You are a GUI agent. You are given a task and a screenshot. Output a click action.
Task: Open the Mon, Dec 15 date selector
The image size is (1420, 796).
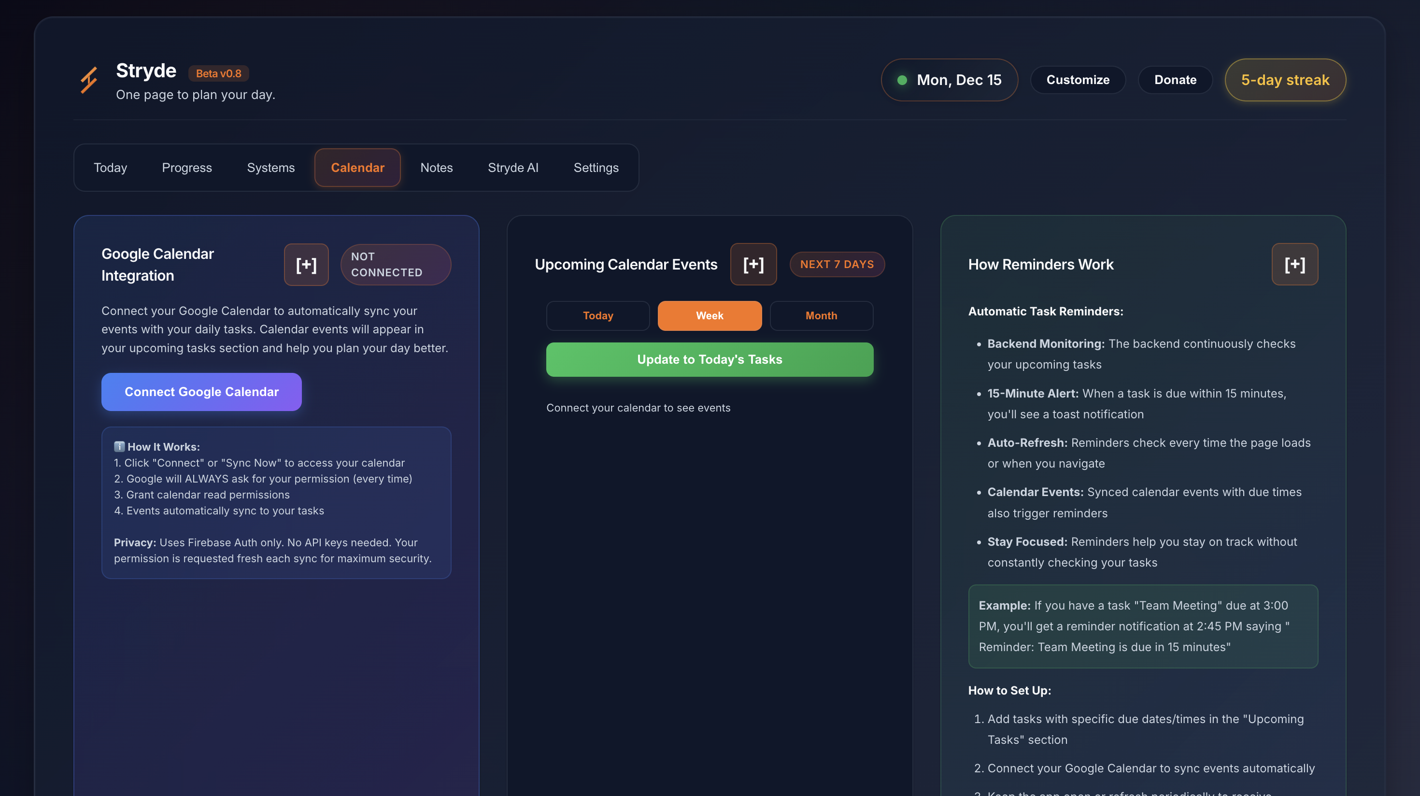(x=949, y=80)
